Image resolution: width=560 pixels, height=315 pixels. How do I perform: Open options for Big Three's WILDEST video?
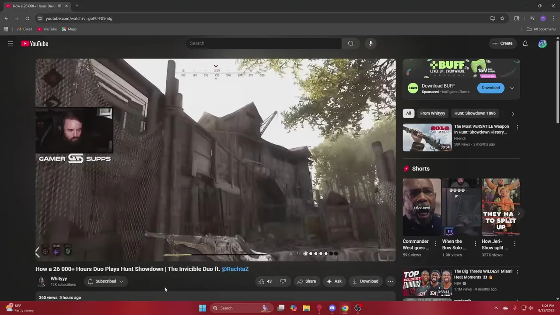click(x=518, y=272)
